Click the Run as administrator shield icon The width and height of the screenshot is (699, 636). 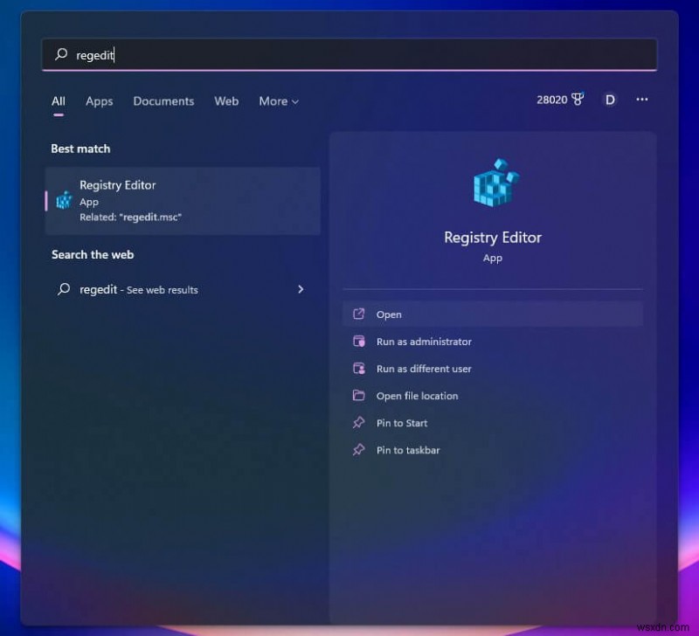coord(360,342)
